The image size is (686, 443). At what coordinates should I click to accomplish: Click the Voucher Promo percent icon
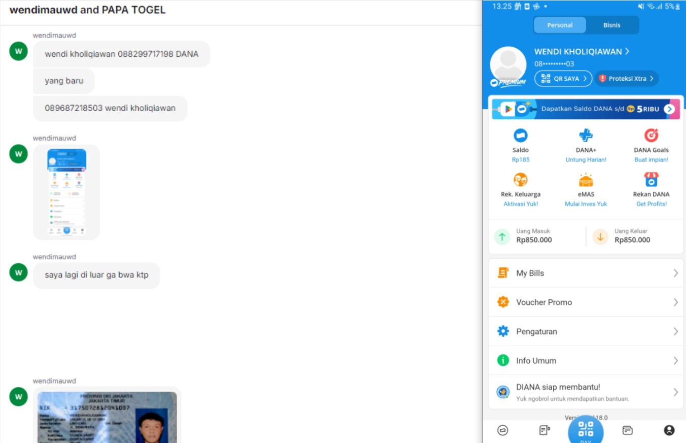click(x=503, y=302)
